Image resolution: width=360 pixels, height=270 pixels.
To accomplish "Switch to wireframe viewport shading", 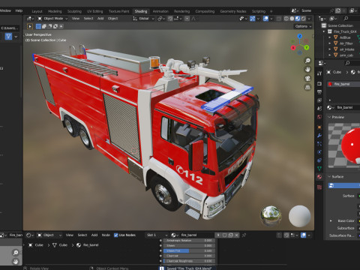I will [x=286, y=19].
